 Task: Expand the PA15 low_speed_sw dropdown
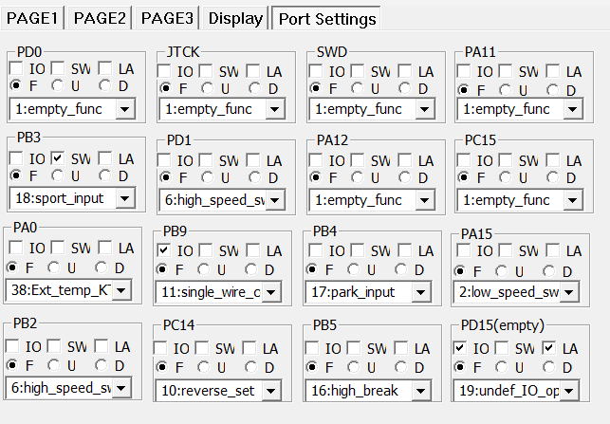tap(567, 292)
